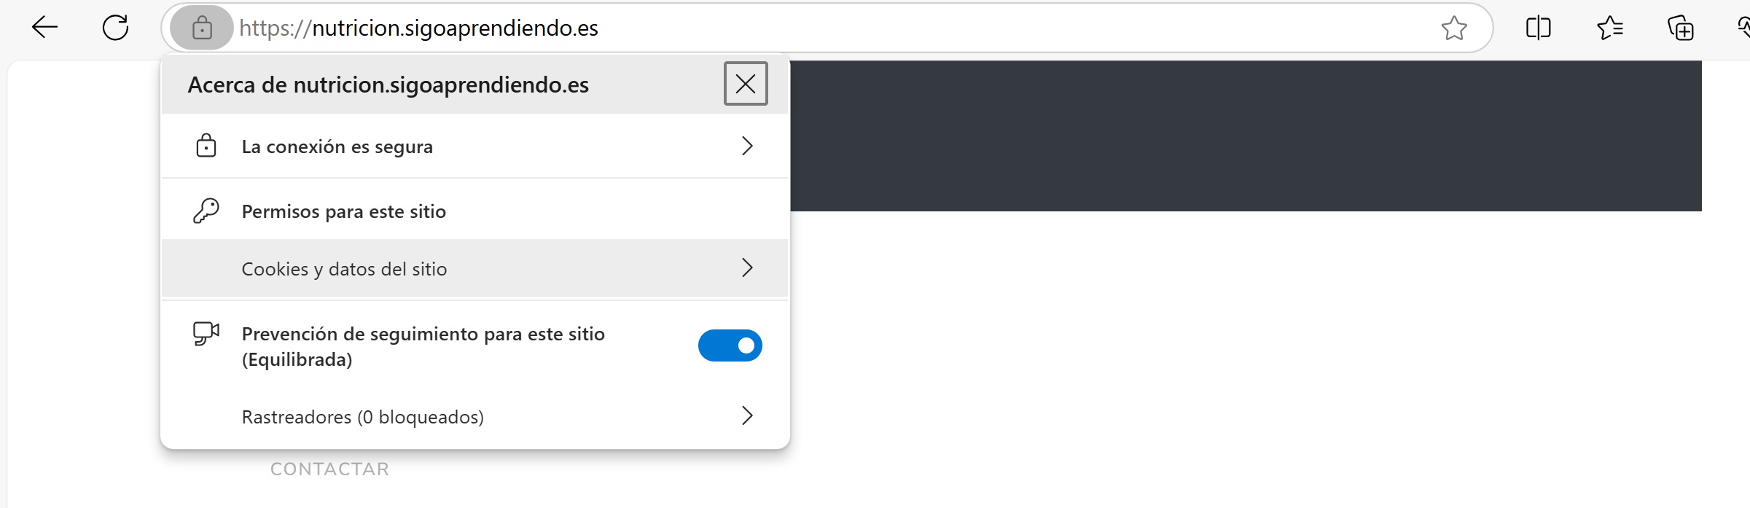This screenshot has height=508, width=1750.
Task: Select Cookies y datos del sitio entry
Action: pos(474,268)
